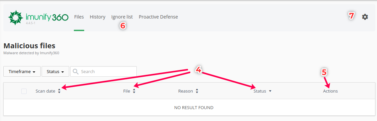Switch to the Files tab
This screenshot has height=121, width=377.
[x=79, y=17]
